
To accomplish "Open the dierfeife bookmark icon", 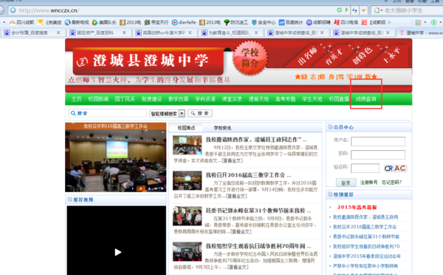I will [174, 22].
